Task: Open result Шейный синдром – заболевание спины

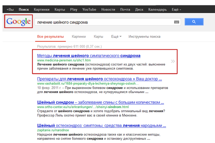Action: pos(100,102)
